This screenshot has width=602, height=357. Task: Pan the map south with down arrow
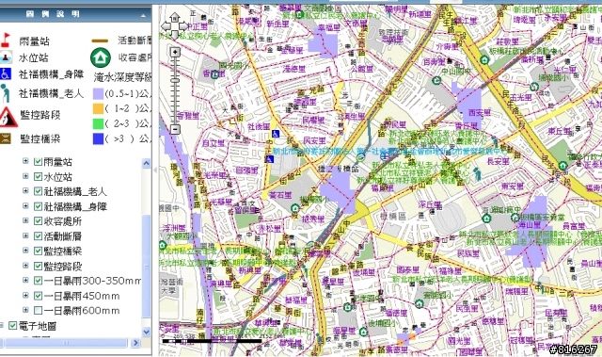tap(175, 35)
